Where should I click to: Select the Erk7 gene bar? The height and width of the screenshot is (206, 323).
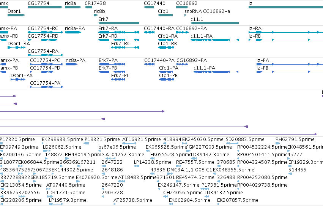119,23
